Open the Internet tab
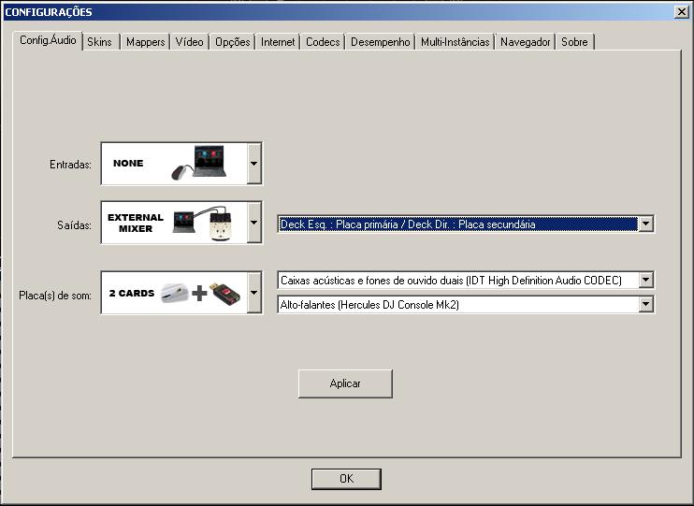The width and height of the screenshot is (694, 506). click(278, 42)
